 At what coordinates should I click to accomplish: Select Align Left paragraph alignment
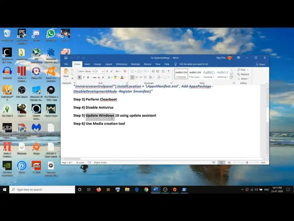[x=132, y=77]
